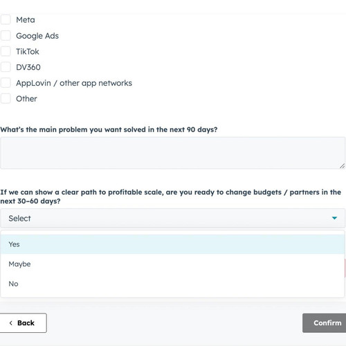Check AppLovin / other app networks box
This screenshot has height=346, width=346.
[6, 82]
